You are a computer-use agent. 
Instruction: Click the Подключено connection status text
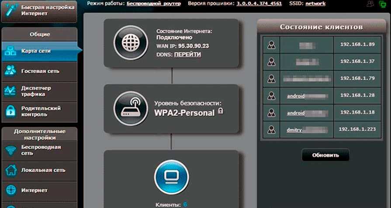174,38
